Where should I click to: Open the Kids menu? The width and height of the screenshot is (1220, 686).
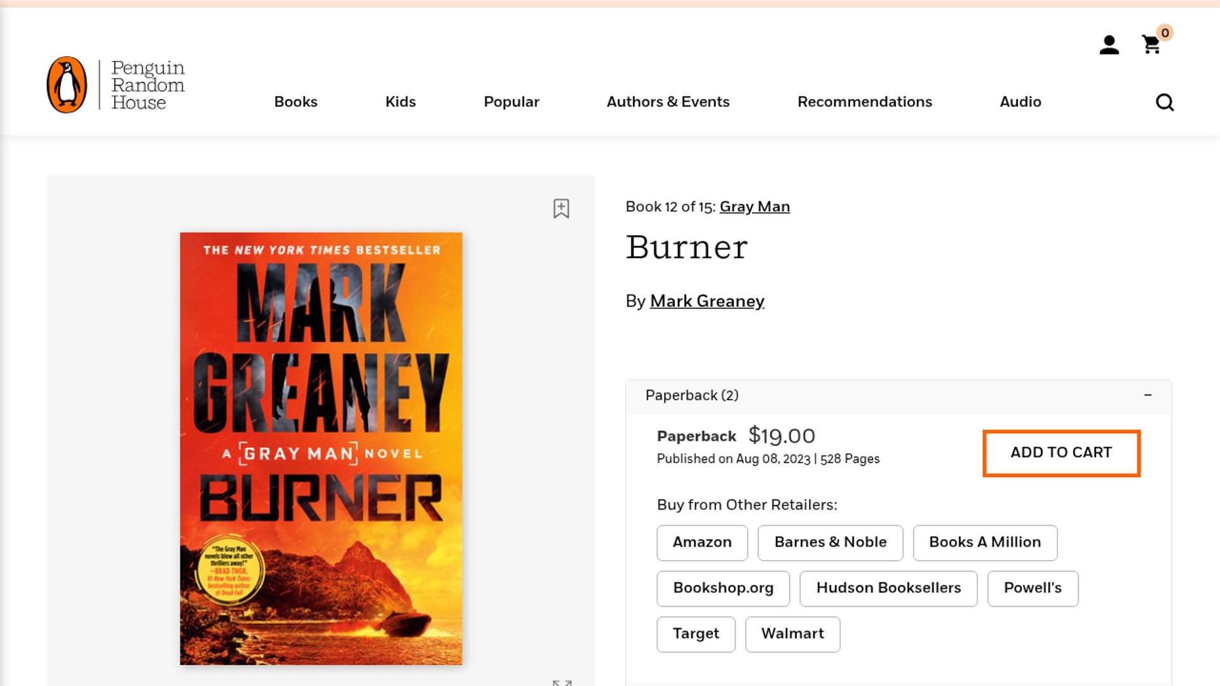tap(400, 102)
